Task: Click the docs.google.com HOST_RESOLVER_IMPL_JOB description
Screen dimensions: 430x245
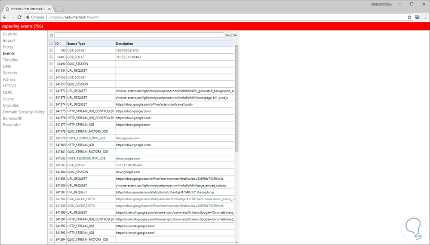Action: [x=128, y=138]
